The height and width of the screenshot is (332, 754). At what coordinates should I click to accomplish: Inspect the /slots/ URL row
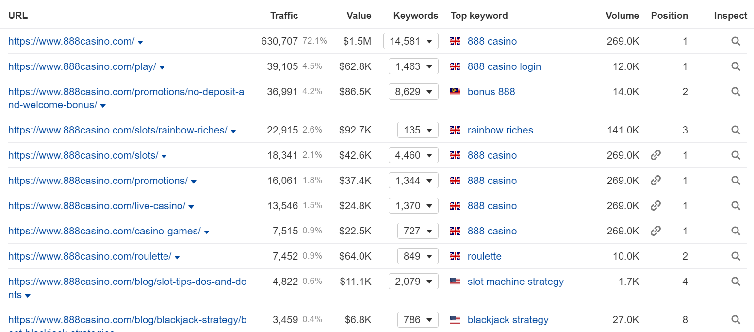point(736,155)
